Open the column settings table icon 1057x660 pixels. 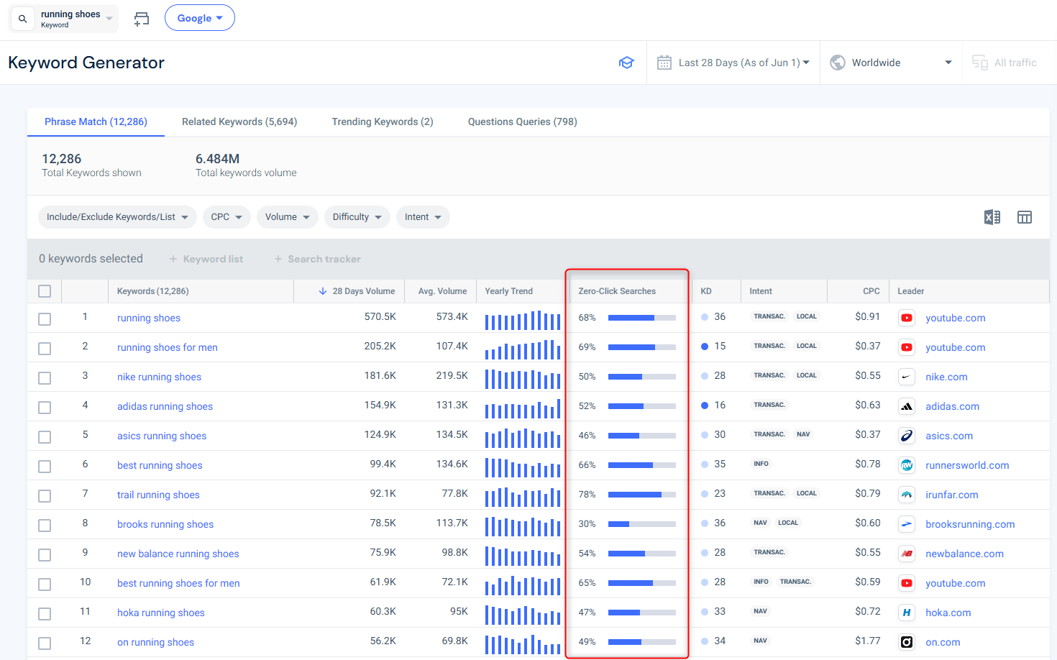pyautogui.click(x=1025, y=217)
